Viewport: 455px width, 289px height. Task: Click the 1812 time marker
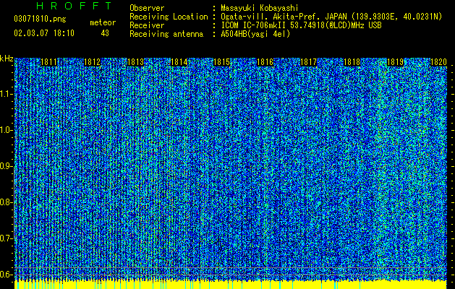tap(92, 62)
